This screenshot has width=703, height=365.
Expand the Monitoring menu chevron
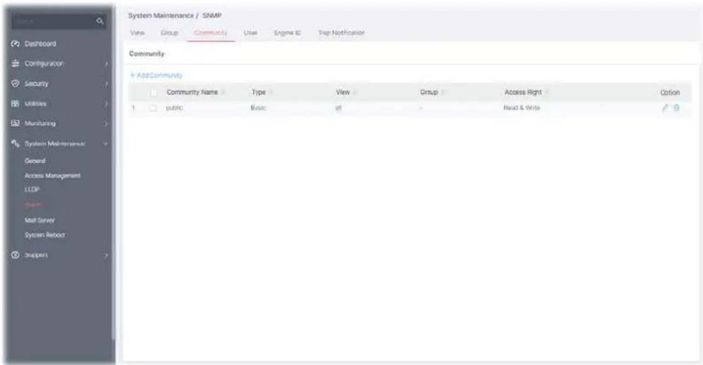107,124
